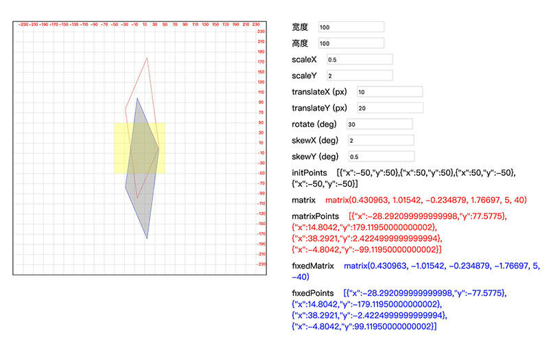This screenshot has height=346, width=549.
Task: Click the rotate (deg) input field
Action: pyautogui.click(x=379, y=124)
